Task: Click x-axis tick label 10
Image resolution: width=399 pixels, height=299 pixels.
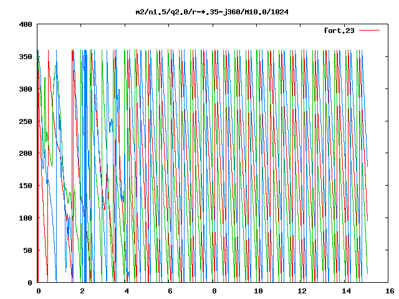Action: click(258, 291)
